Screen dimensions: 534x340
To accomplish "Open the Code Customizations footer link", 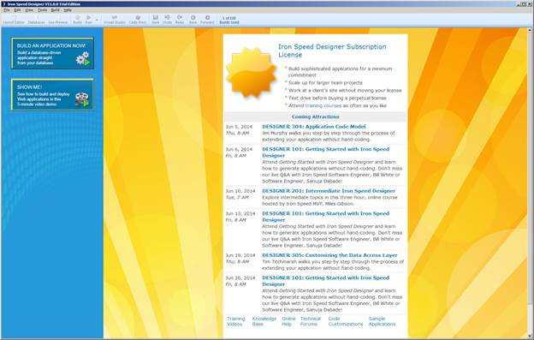I will click(x=346, y=321).
